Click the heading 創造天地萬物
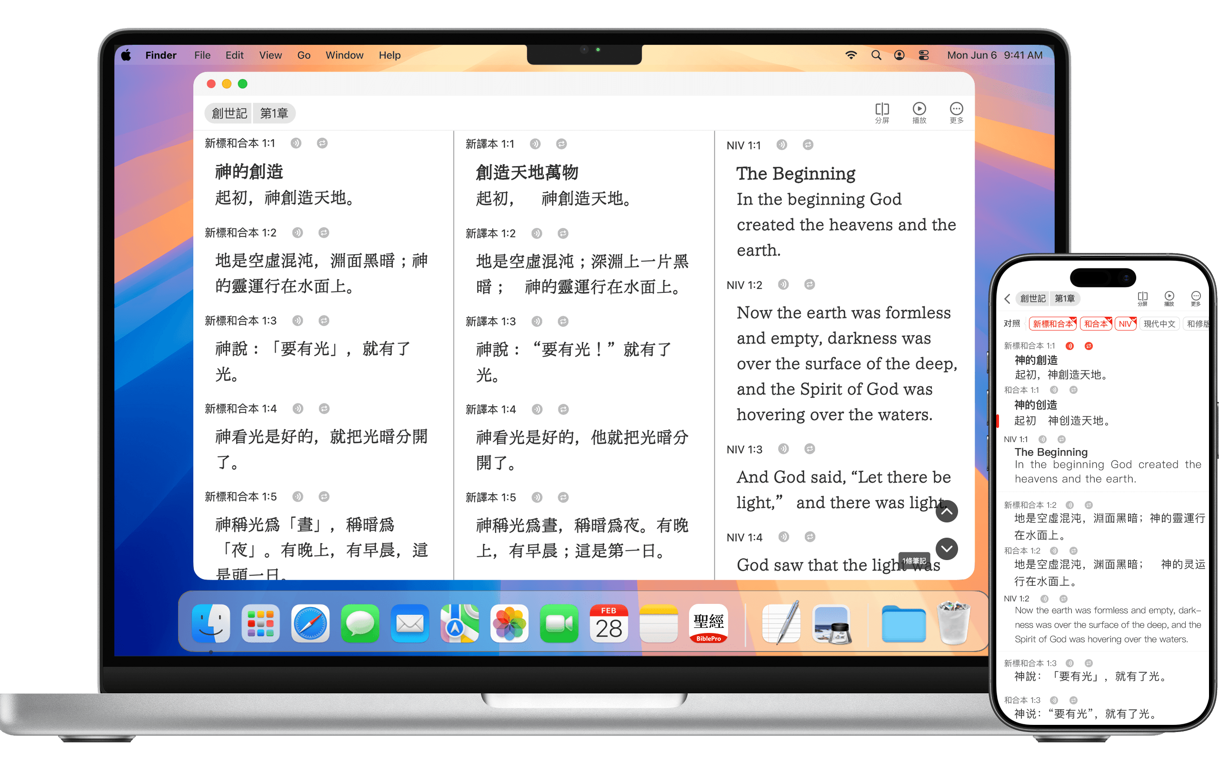Screen dimensions: 1219x762 (x=527, y=172)
